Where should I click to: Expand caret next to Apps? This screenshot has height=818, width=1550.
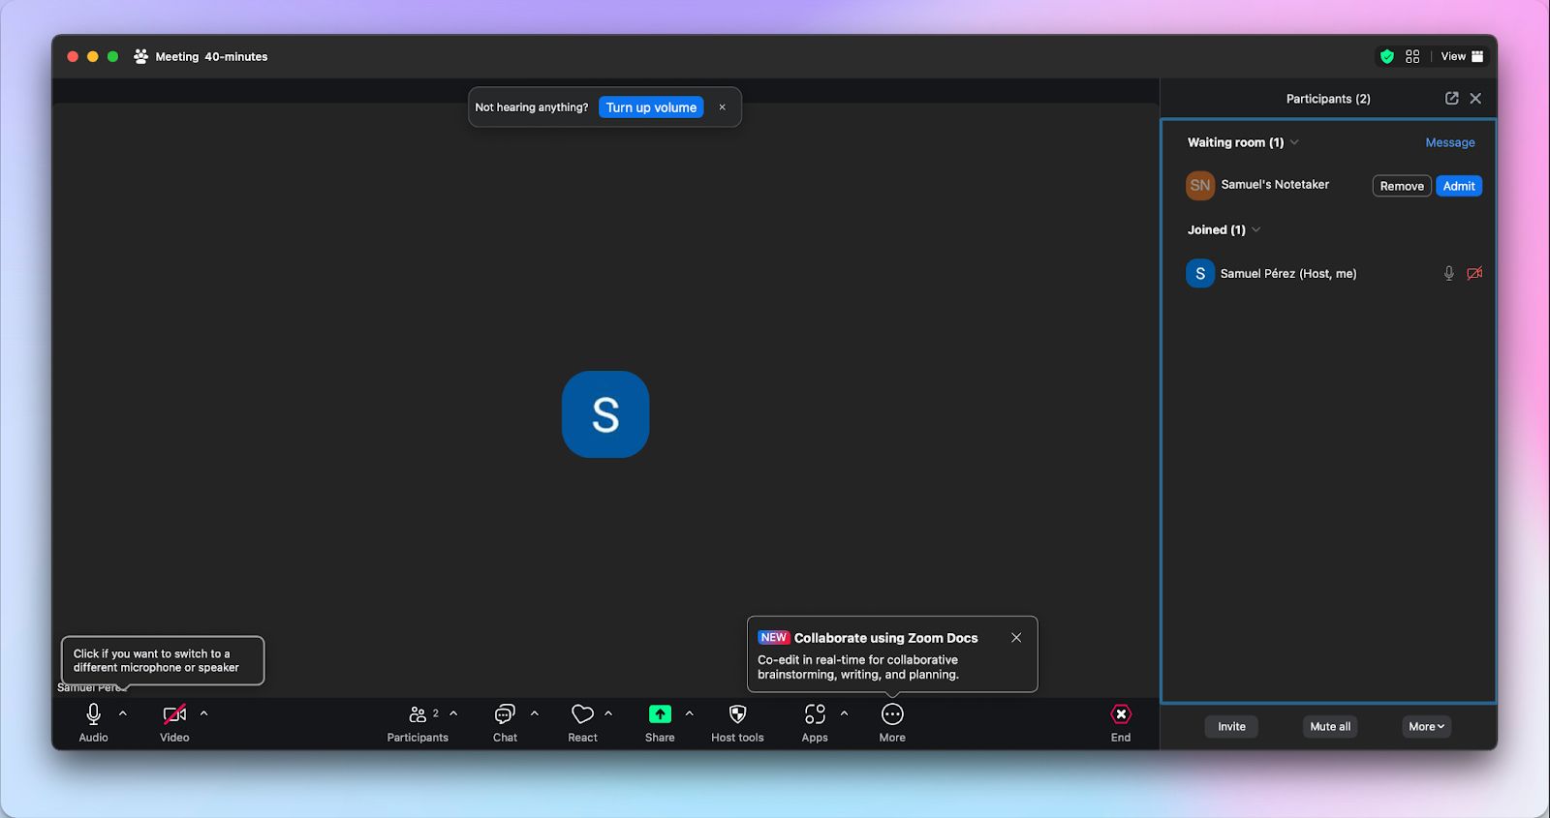point(845,713)
